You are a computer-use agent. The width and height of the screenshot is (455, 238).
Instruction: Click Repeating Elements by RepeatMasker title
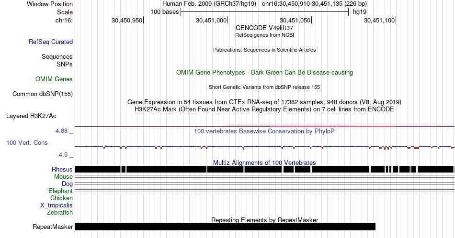tap(264, 220)
